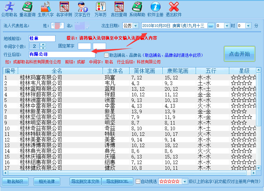The height and width of the screenshot is (191, 264).
Task: Open the 公司取名 company naming tool
Action: coord(9,9)
